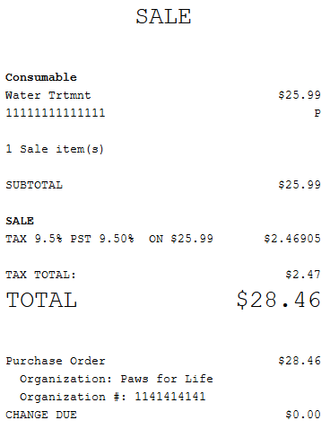
Task: Click the tax amount $2.46905
Action: coord(292,239)
